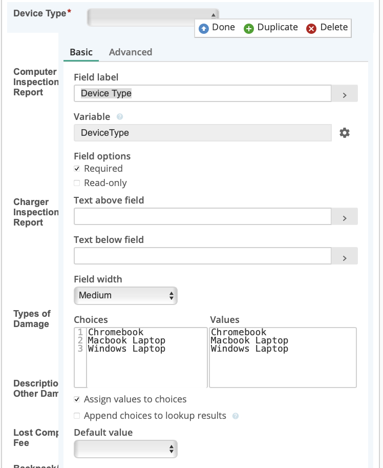Screen dimensions: 383x468
Task: Click the green Duplicate plus icon
Action: tap(249, 28)
